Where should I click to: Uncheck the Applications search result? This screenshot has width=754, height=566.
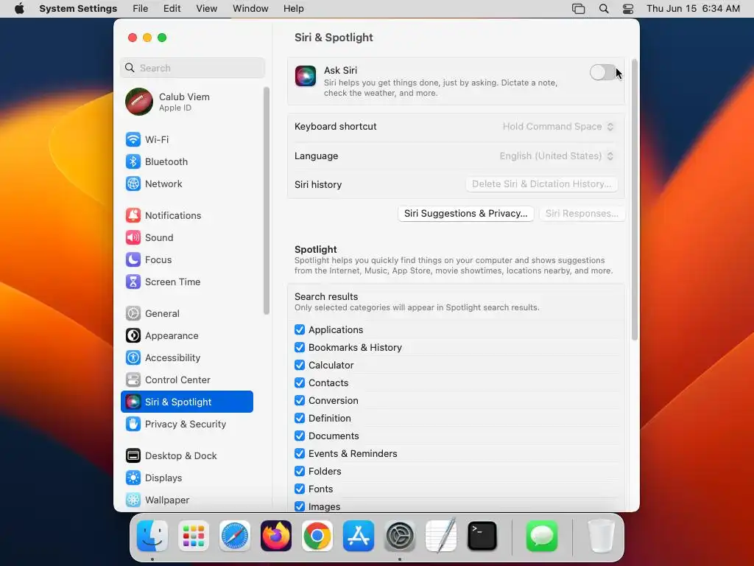click(300, 329)
